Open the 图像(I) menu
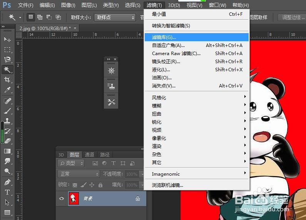The image size is (306, 220). pyautogui.click(x=68, y=5)
